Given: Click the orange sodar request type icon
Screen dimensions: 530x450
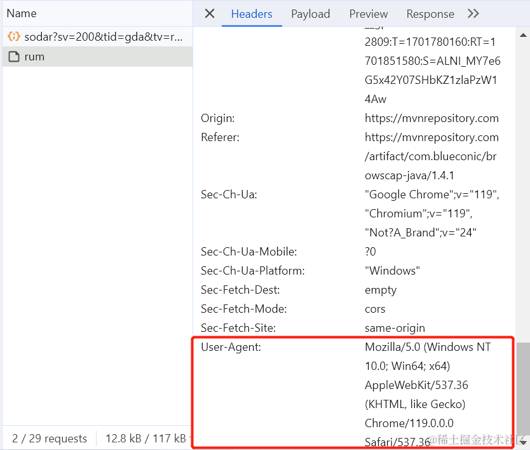Looking at the screenshot, I should (x=13, y=37).
